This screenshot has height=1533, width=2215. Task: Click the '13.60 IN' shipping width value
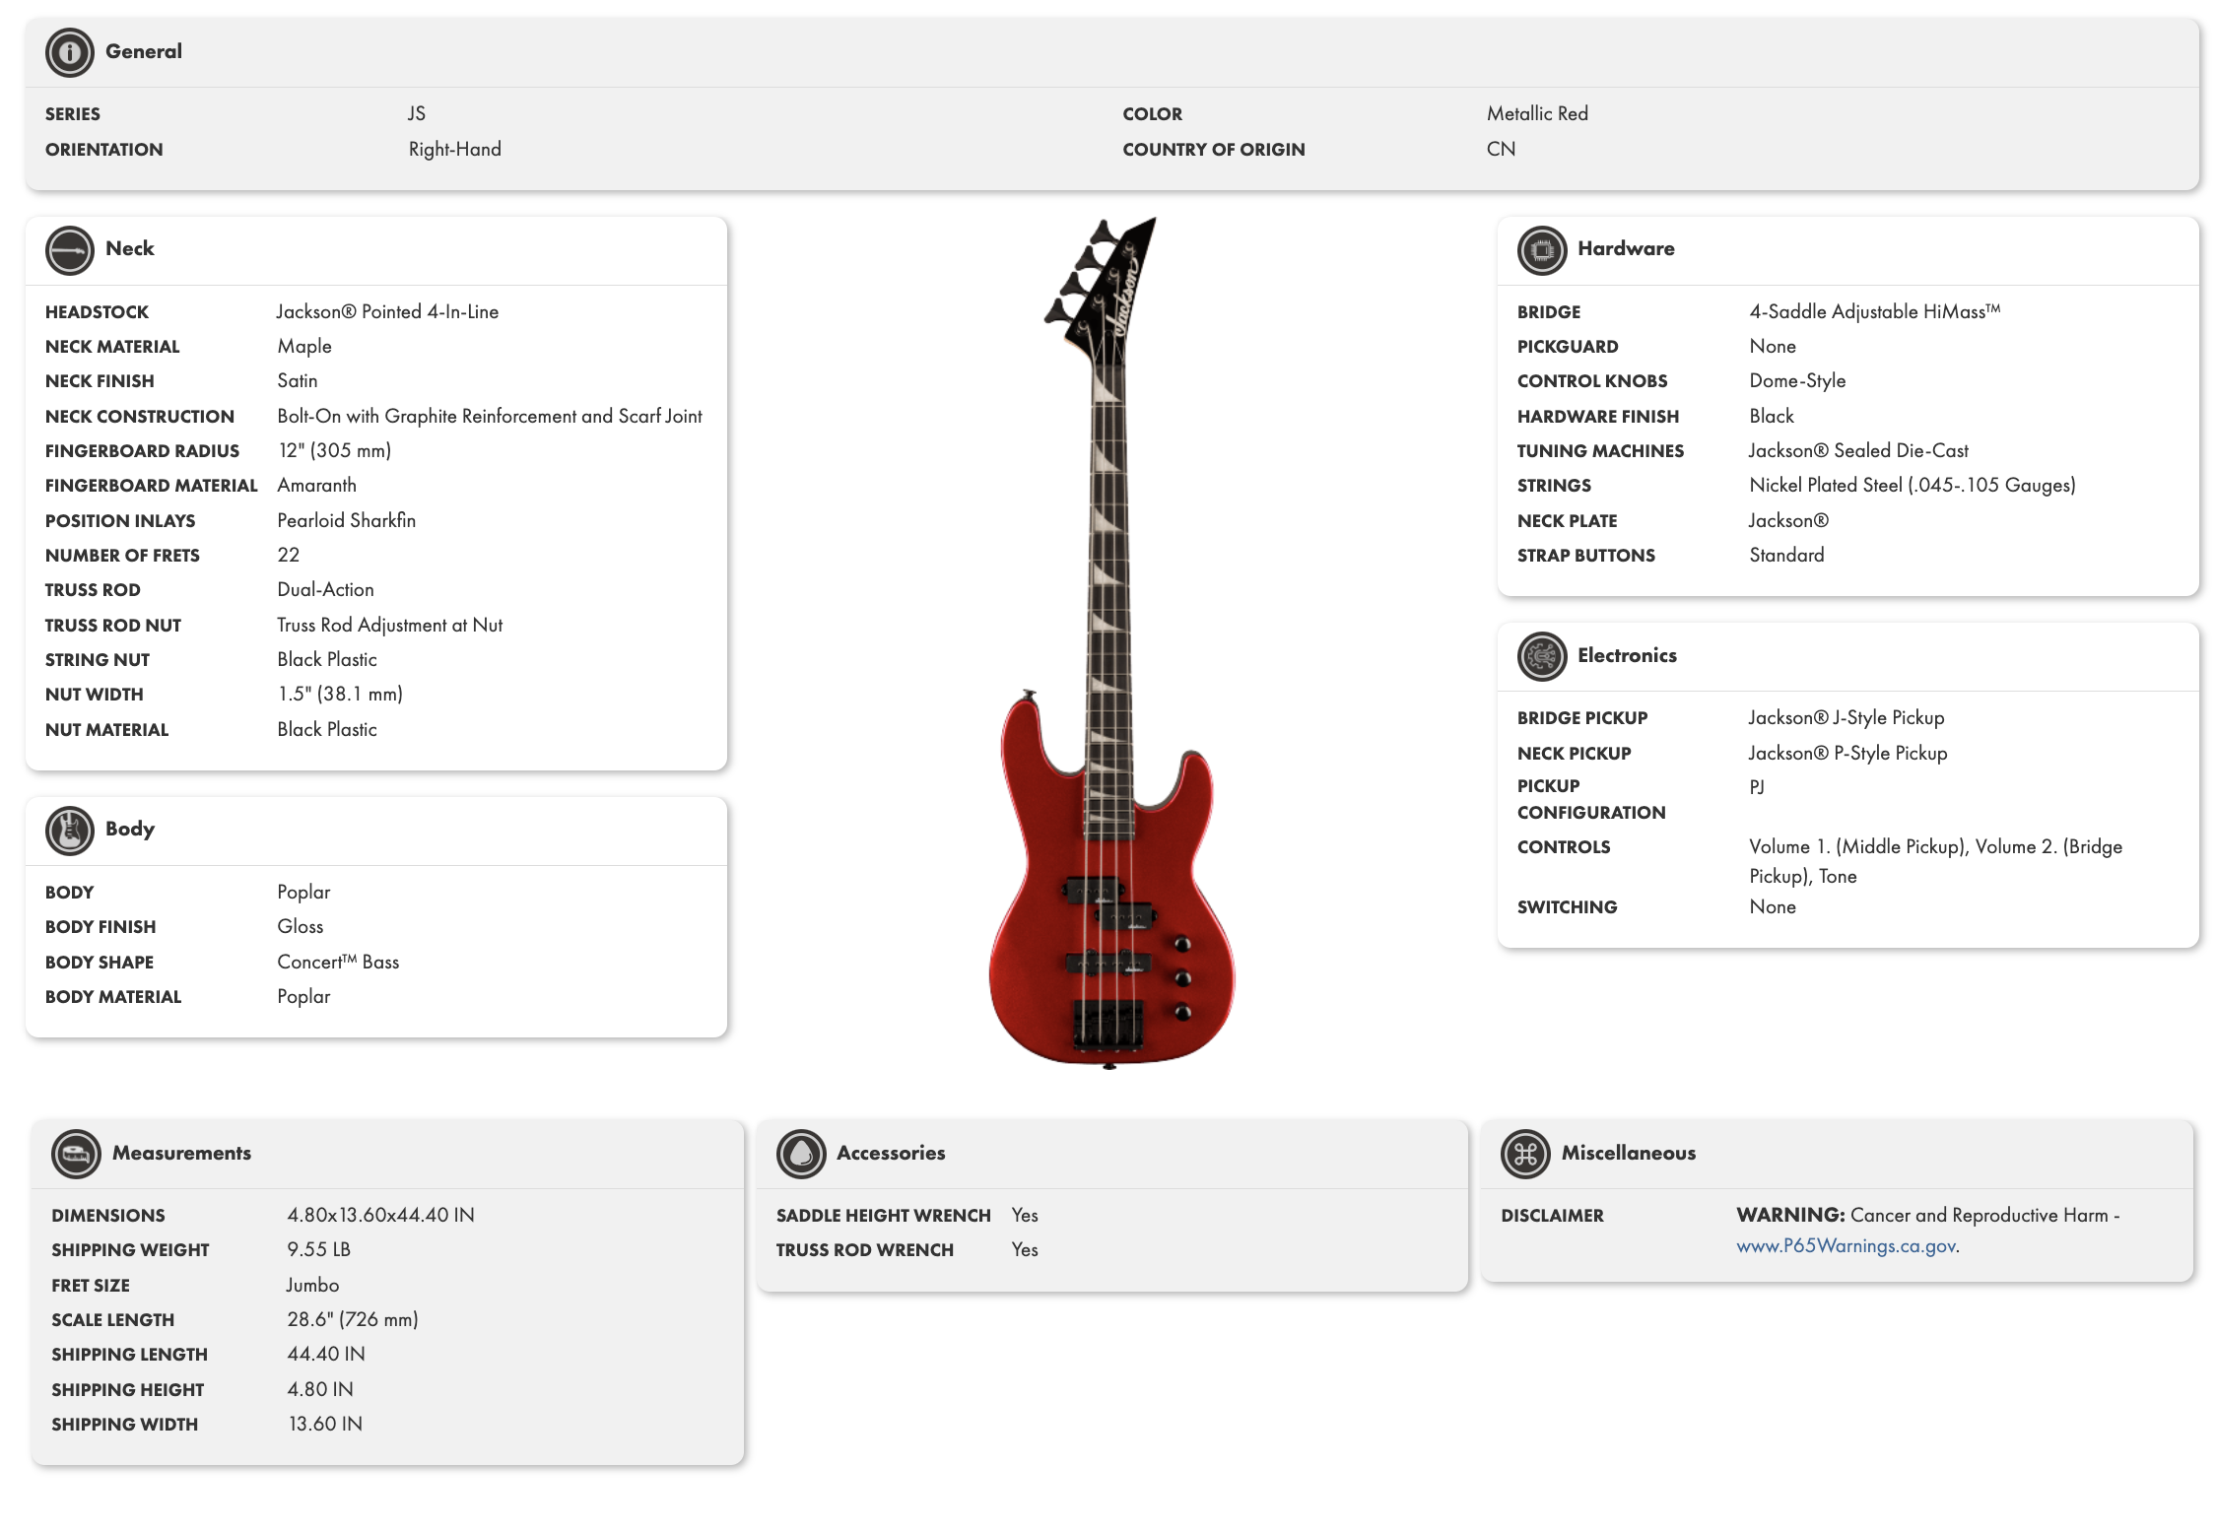coord(325,1424)
